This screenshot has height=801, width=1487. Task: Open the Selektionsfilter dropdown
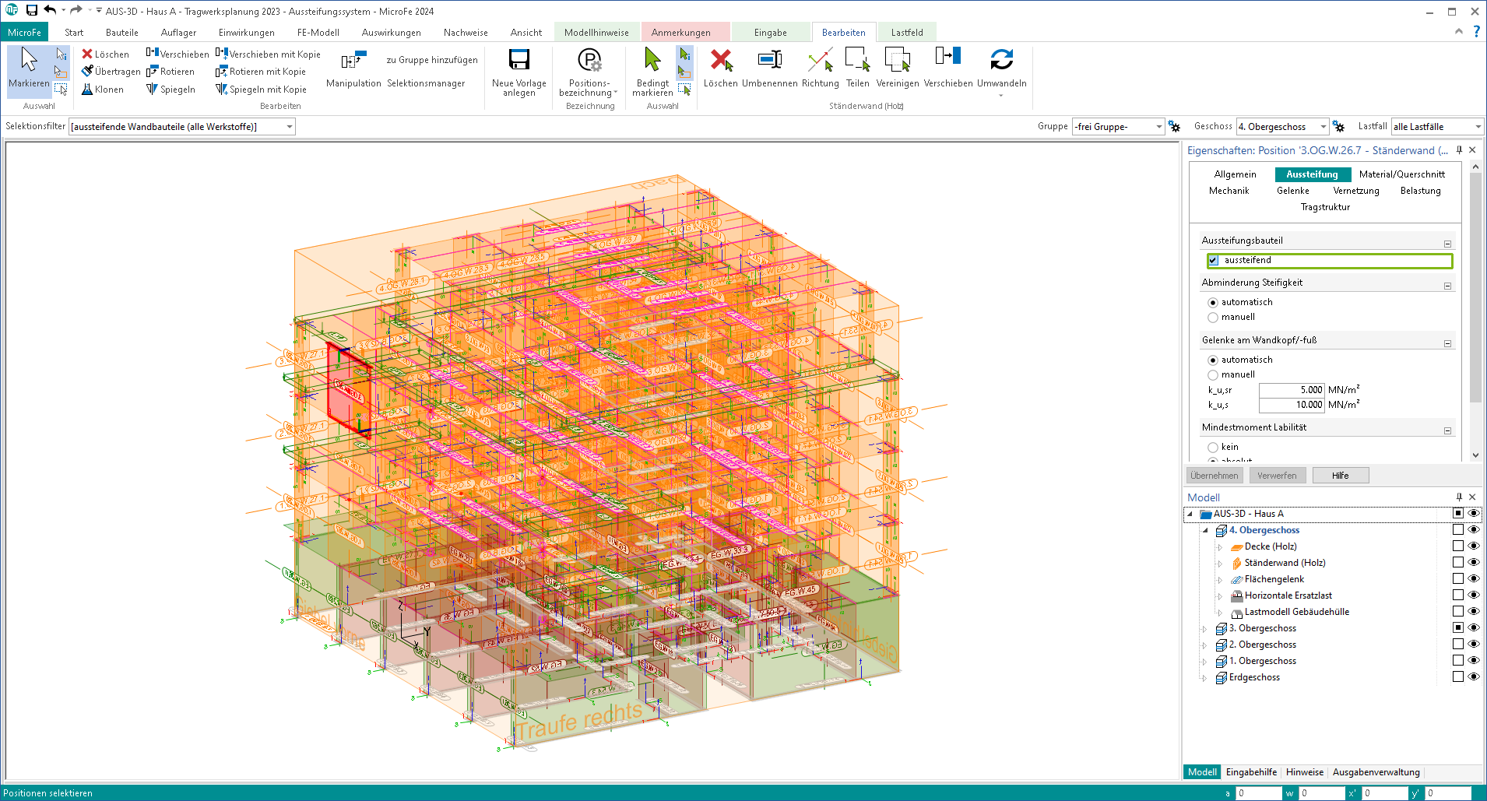tap(290, 127)
